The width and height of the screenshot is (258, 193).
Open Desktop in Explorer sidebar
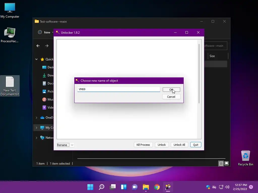48,67
